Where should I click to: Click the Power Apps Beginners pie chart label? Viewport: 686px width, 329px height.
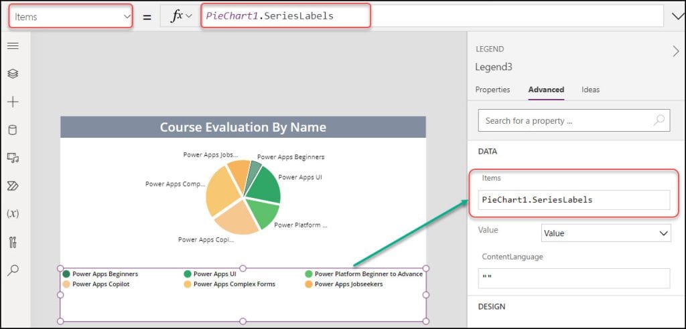click(x=291, y=157)
